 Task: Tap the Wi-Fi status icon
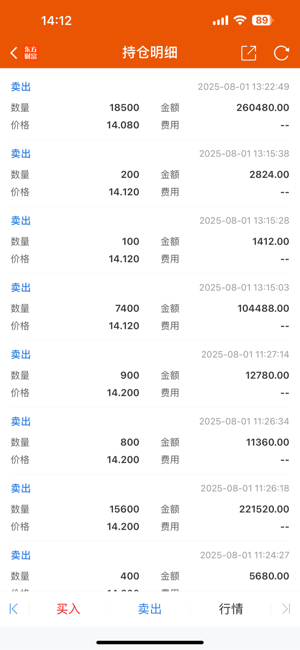tap(240, 20)
